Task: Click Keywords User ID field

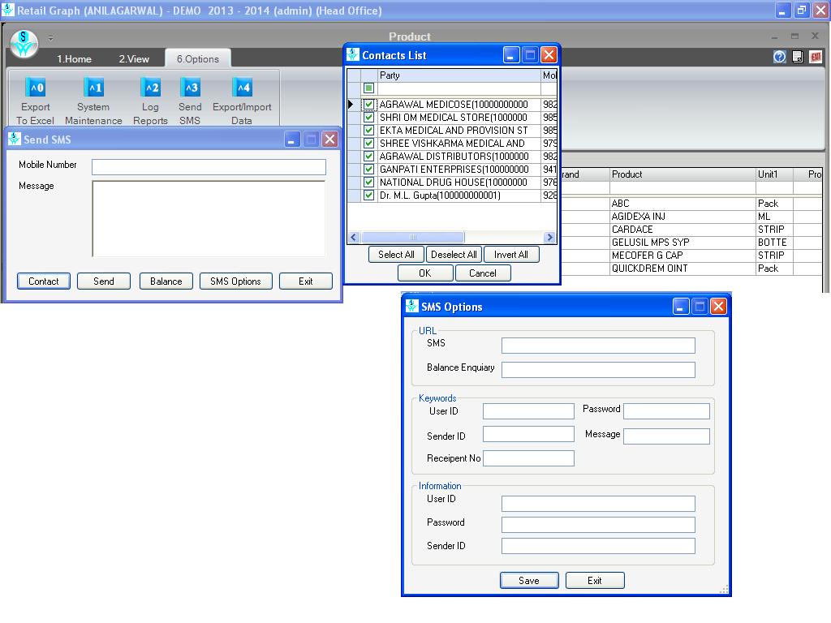Action: [x=528, y=411]
